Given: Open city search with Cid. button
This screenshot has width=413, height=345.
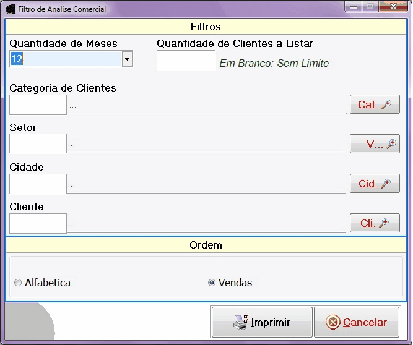Looking at the screenshot, I should pos(375,183).
